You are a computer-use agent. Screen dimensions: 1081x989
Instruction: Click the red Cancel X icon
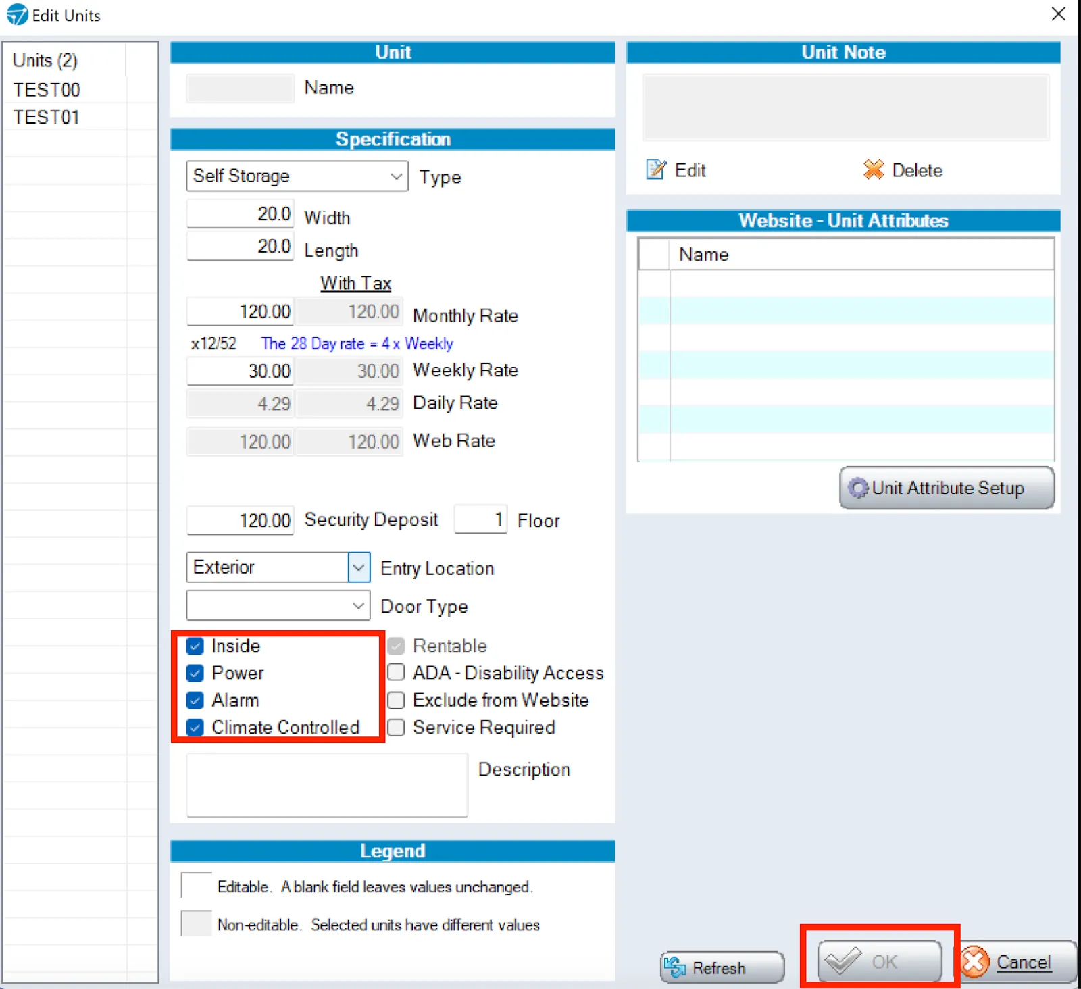tap(975, 962)
